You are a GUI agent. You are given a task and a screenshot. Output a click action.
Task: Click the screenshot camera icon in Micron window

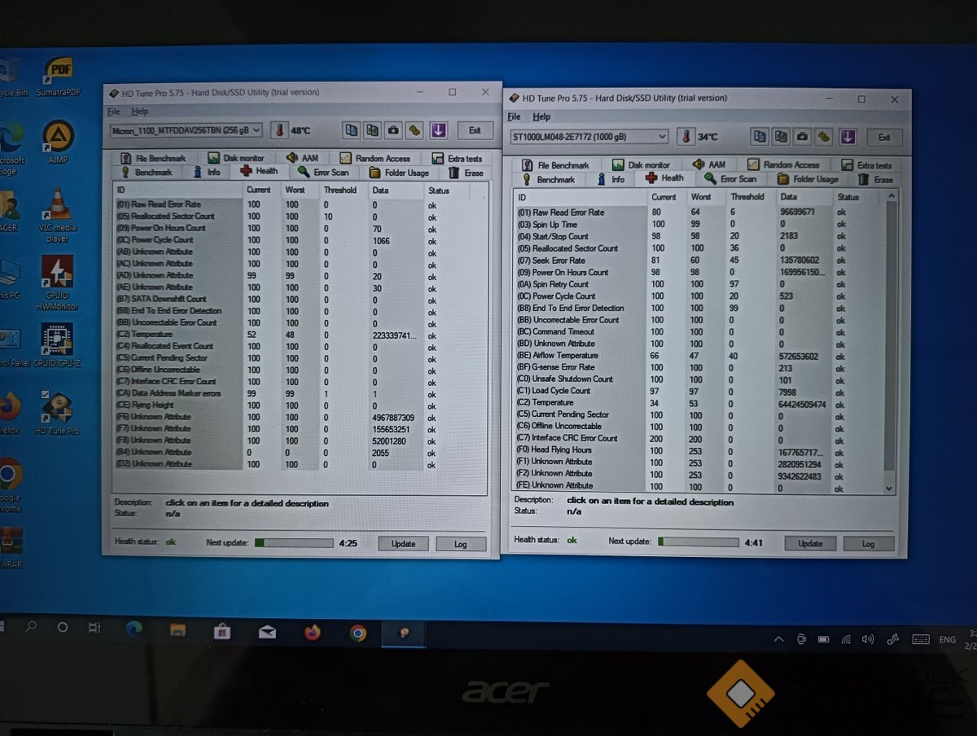[x=393, y=130]
